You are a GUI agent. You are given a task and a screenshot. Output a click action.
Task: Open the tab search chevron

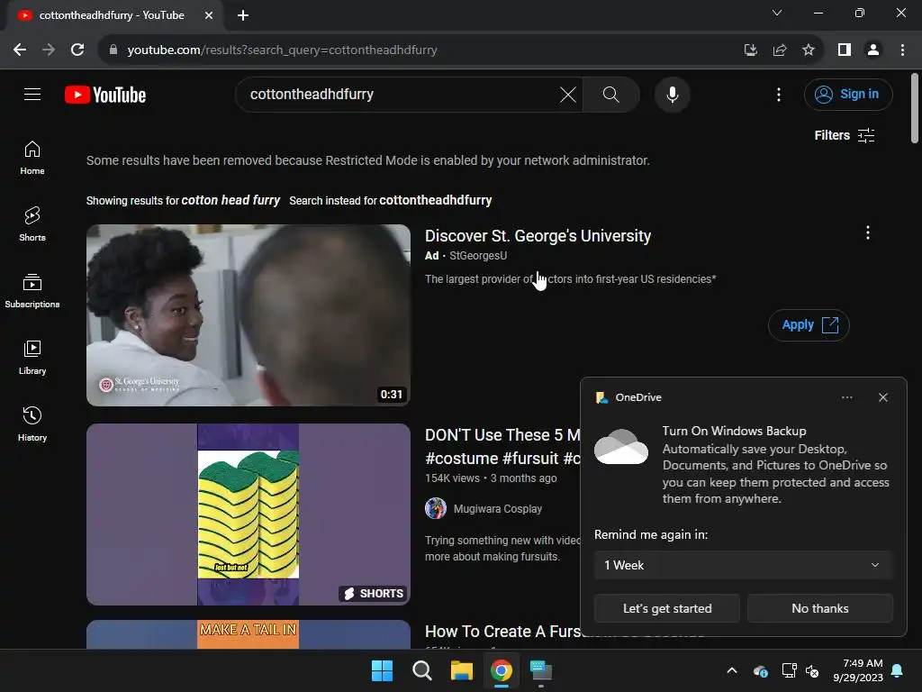point(777,13)
